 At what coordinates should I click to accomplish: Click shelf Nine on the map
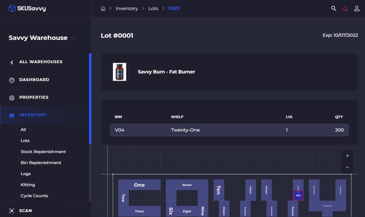(x=203, y=211)
